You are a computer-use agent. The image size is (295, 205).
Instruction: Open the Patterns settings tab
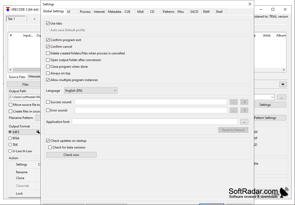(168, 12)
